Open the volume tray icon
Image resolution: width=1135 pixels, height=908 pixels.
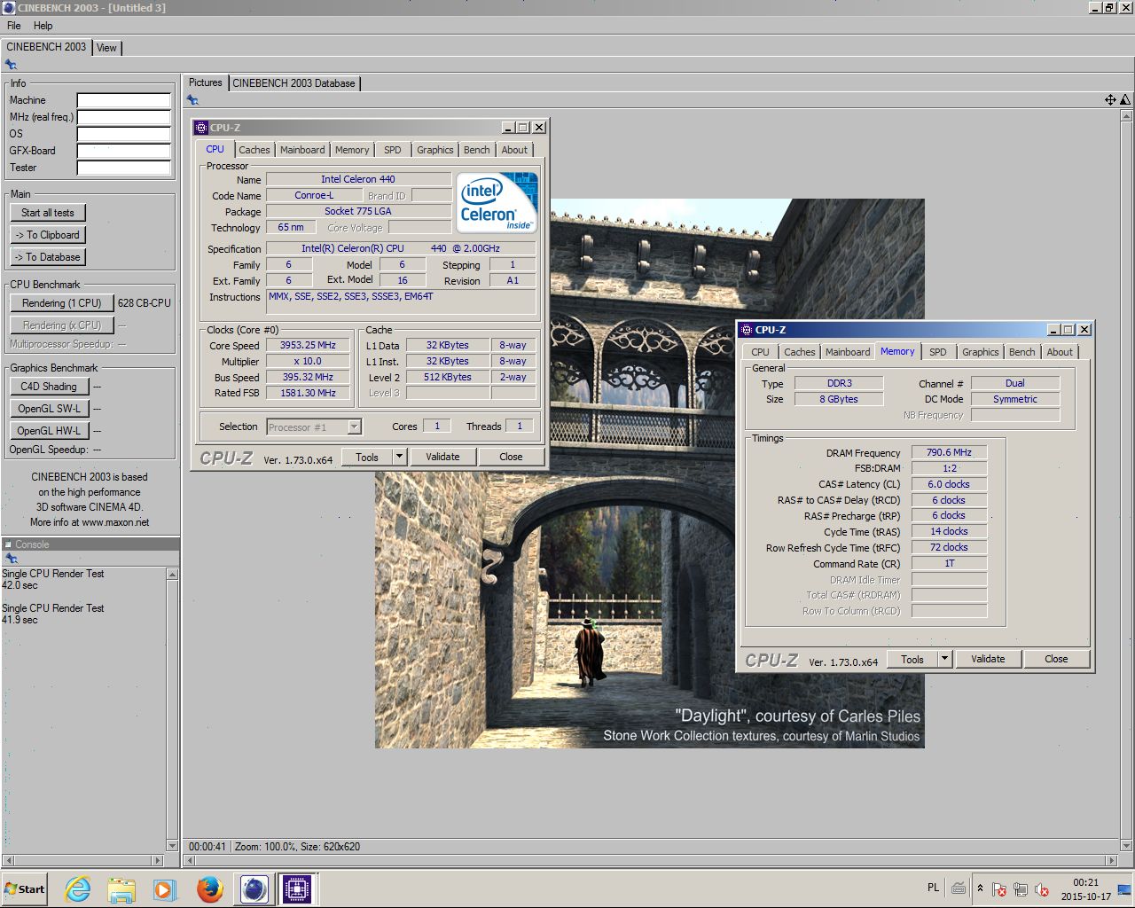pyautogui.click(x=1042, y=888)
